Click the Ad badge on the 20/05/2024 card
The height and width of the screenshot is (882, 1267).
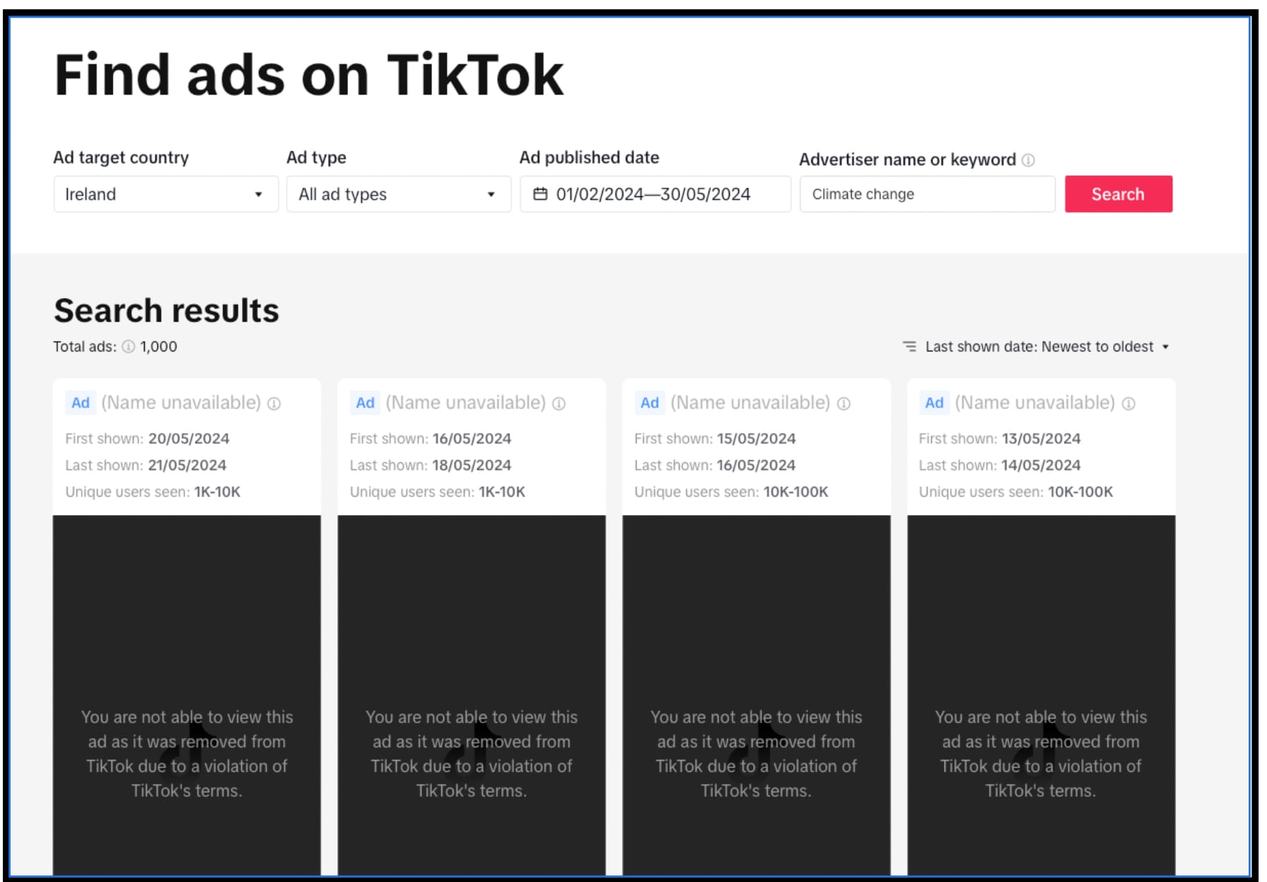(80, 403)
